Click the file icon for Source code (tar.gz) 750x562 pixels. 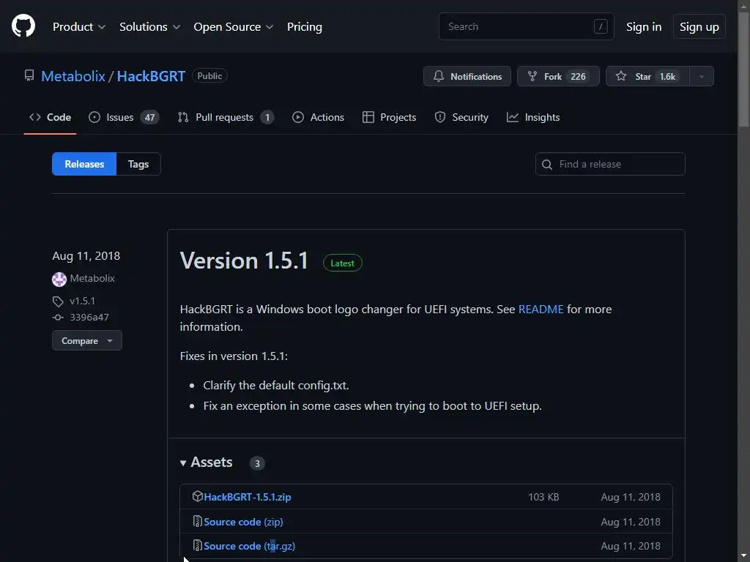197,544
